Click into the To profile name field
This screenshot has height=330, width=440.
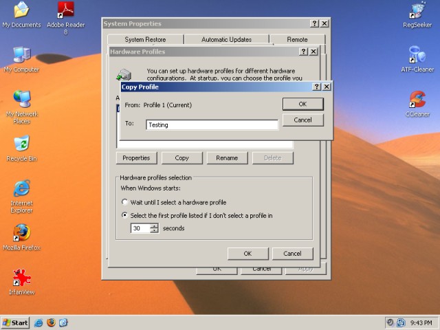pos(212,125)
